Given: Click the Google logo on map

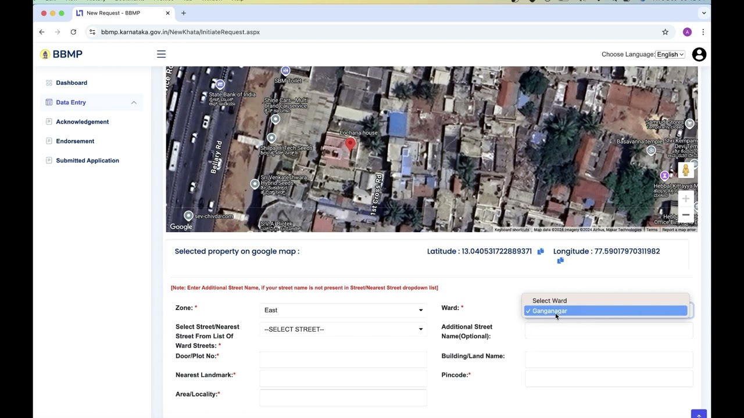Looking at the screenshot, I should pyautogui.click(x=181, y=227).
